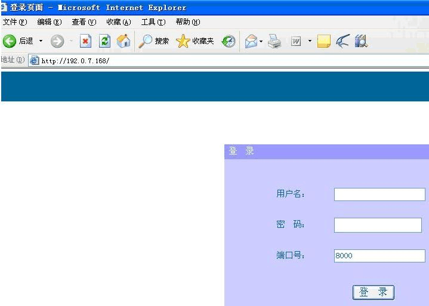Expand the dropdown next to the Word edit icon
The image size is (429, 306).
click(x=310, y=41)
